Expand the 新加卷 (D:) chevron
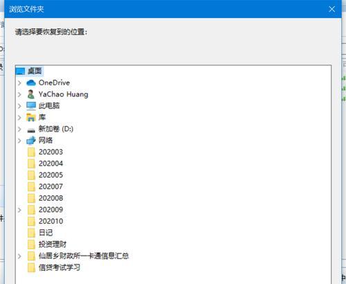Screen dimensions: 346x284 [19, 129]
